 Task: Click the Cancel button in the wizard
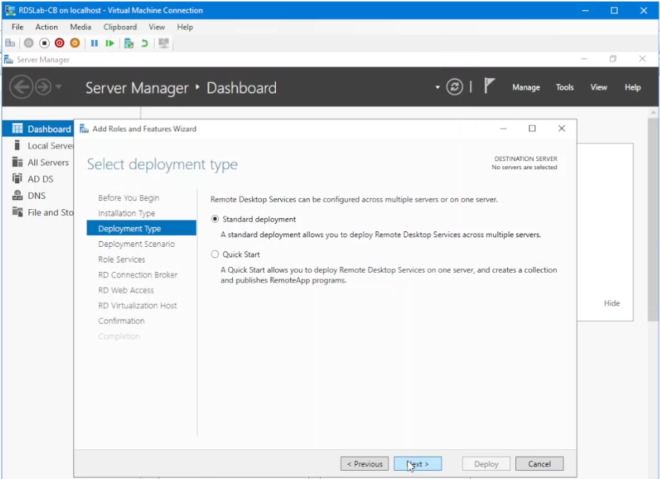(x=539, y=463)
